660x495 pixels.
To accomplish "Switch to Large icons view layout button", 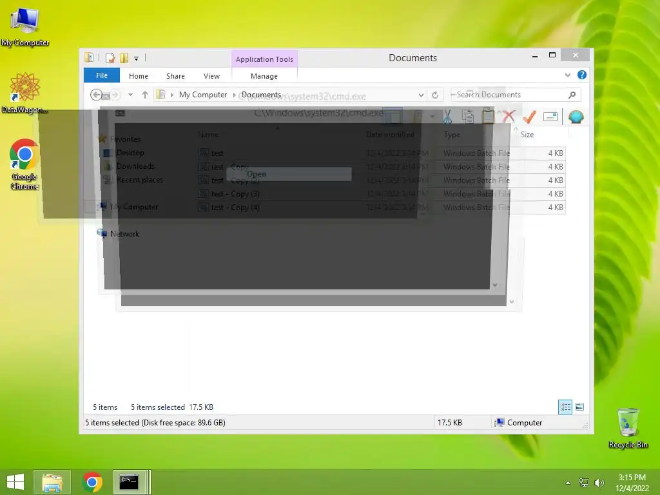I will coord(579,407).
